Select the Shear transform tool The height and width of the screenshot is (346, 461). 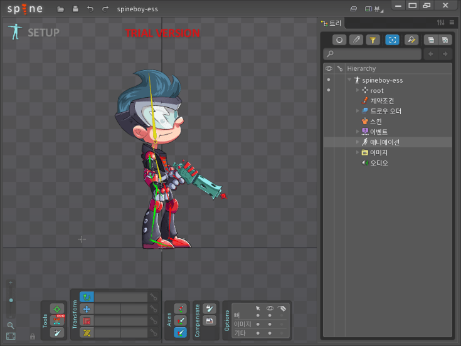[87, 332]
